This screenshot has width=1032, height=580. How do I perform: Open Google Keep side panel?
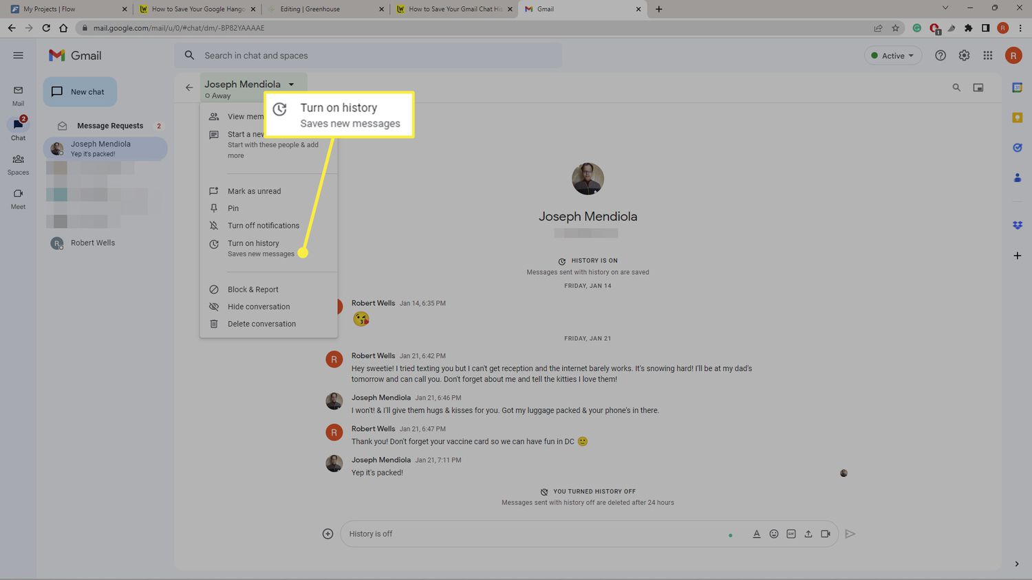click(1017, 118)
